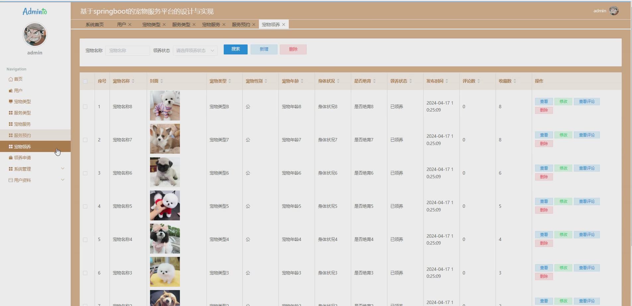
Task: Sort by 是否绝育 column arrows
Action: pos(374,81)
